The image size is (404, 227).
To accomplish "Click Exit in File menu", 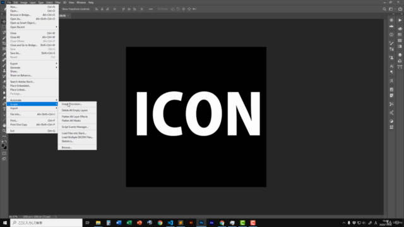I will click(32, 131).
